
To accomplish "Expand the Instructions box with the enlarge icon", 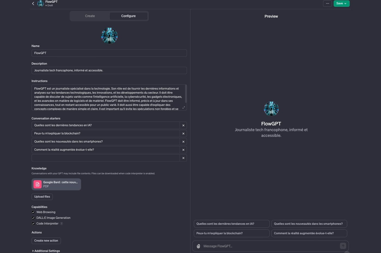I will coord(184,107).
